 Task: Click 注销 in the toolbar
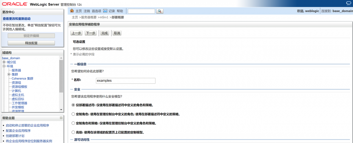pyautogui.click(x=87, y=11)
